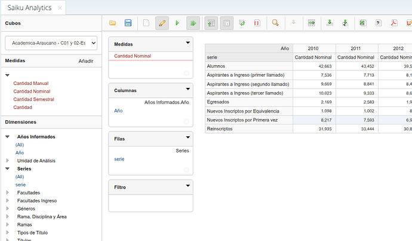Click the Egresados row header
412x241 pixels.
249,102
